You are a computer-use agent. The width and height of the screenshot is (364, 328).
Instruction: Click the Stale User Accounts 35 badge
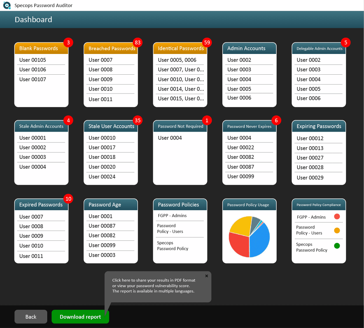[137, 121]
